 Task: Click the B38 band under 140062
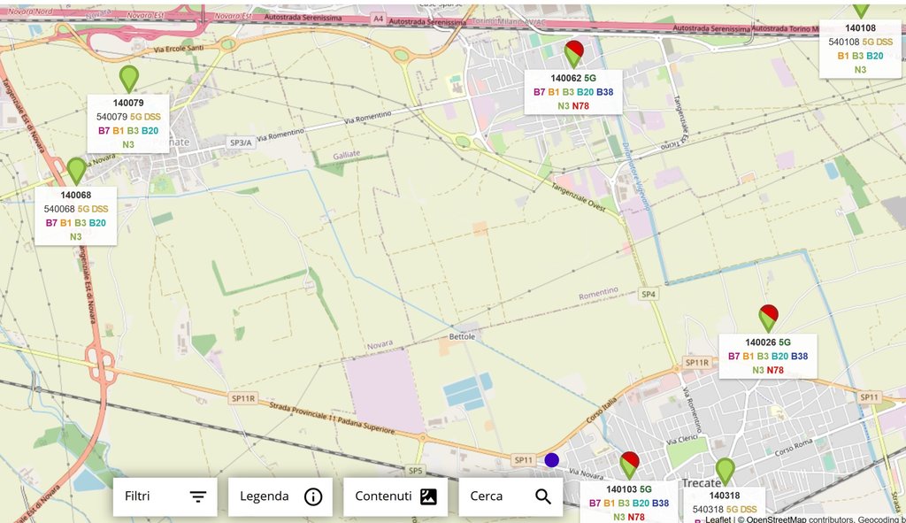coord(605,92)
